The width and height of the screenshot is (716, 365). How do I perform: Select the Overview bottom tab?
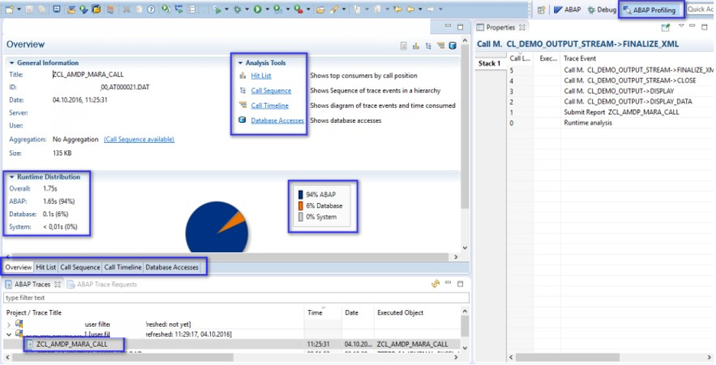pyautogui.click(x=19, y=267)
